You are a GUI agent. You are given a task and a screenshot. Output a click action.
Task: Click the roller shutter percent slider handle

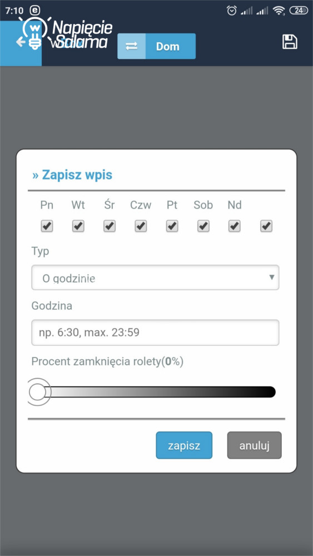(38, 392)
